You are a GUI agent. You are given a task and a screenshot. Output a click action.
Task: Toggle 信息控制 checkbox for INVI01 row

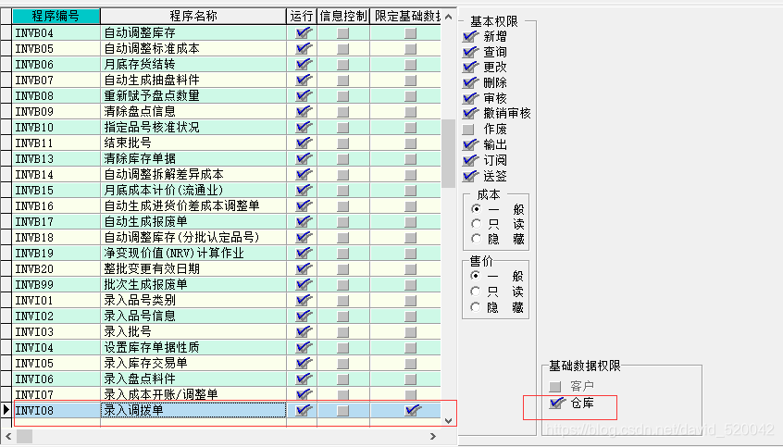343,301
